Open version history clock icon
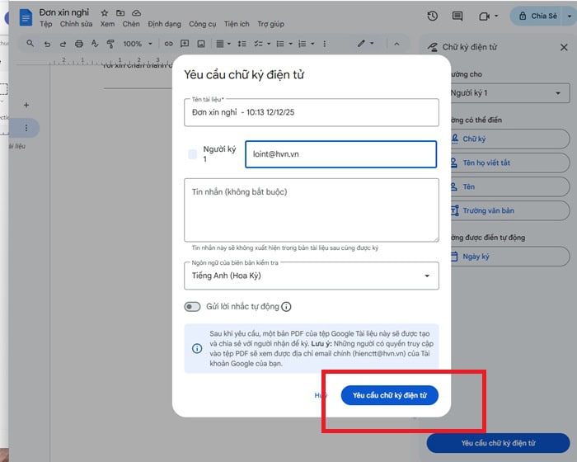577x462 pixels. [x=433, y=16]
